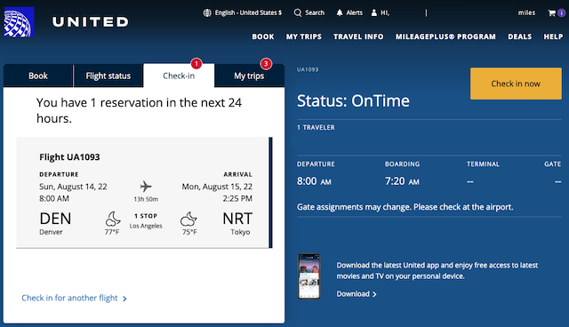Switch to the Flight status tab
This screenshot has height=327, width=569.
(x=108, y=76)
